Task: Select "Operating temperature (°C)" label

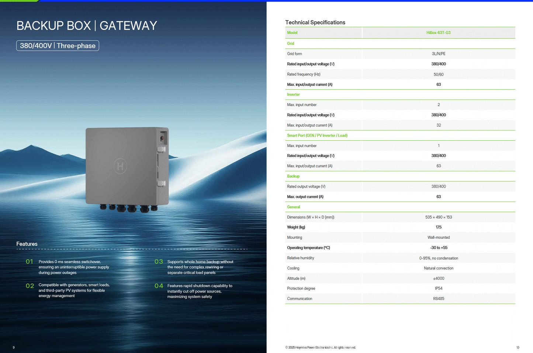Action: 308,248
